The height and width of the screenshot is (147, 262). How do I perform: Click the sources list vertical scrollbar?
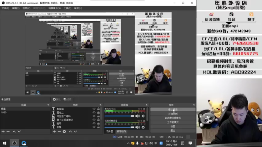pyautogui.click(x=102, y=113)
